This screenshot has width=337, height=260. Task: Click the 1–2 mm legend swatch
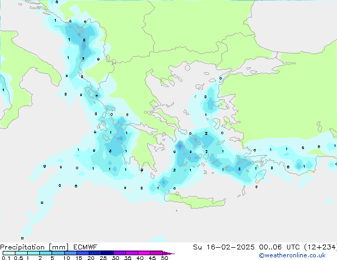[x=33, y=253]
